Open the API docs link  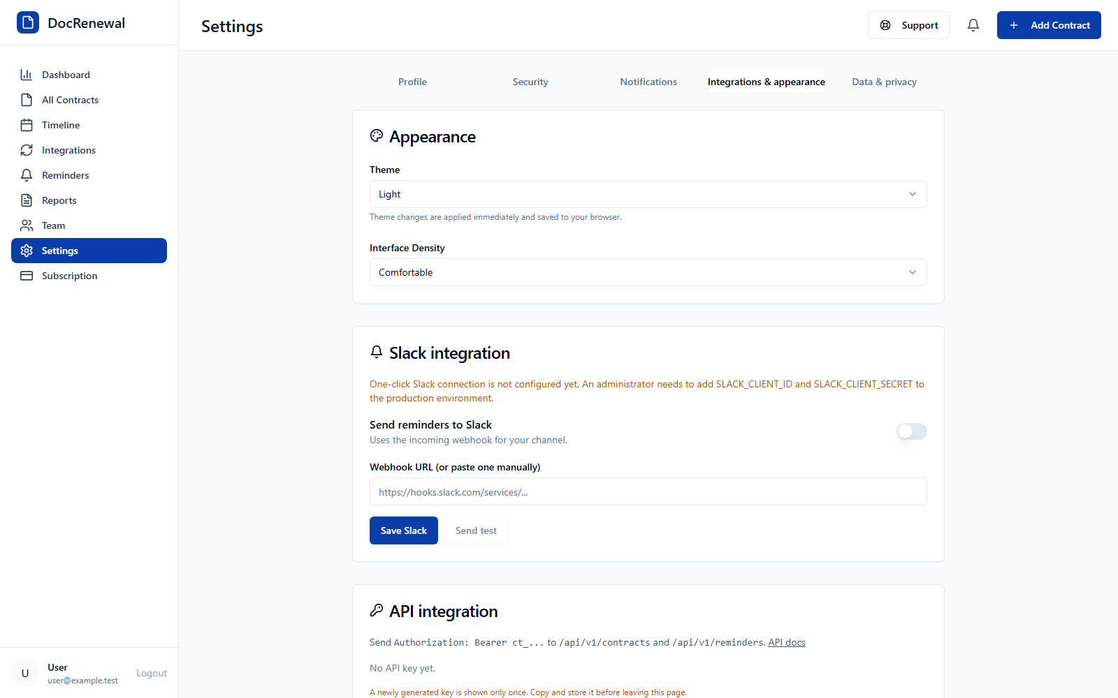[x=787, y=642]
